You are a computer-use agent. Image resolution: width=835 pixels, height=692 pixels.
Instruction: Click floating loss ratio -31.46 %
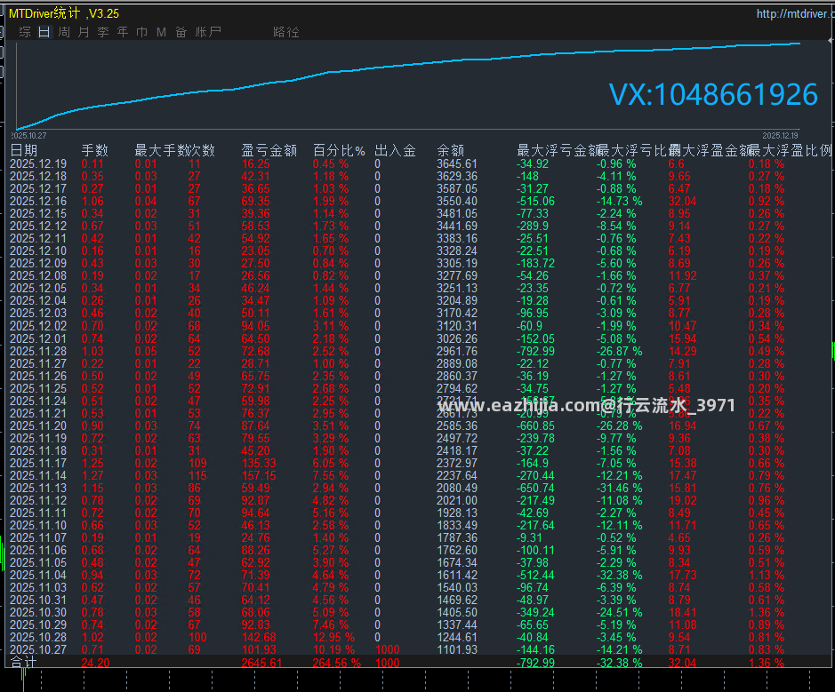619,489
